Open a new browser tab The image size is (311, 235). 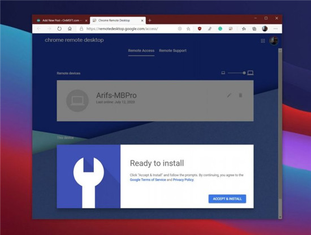click(x=150, y=20)
